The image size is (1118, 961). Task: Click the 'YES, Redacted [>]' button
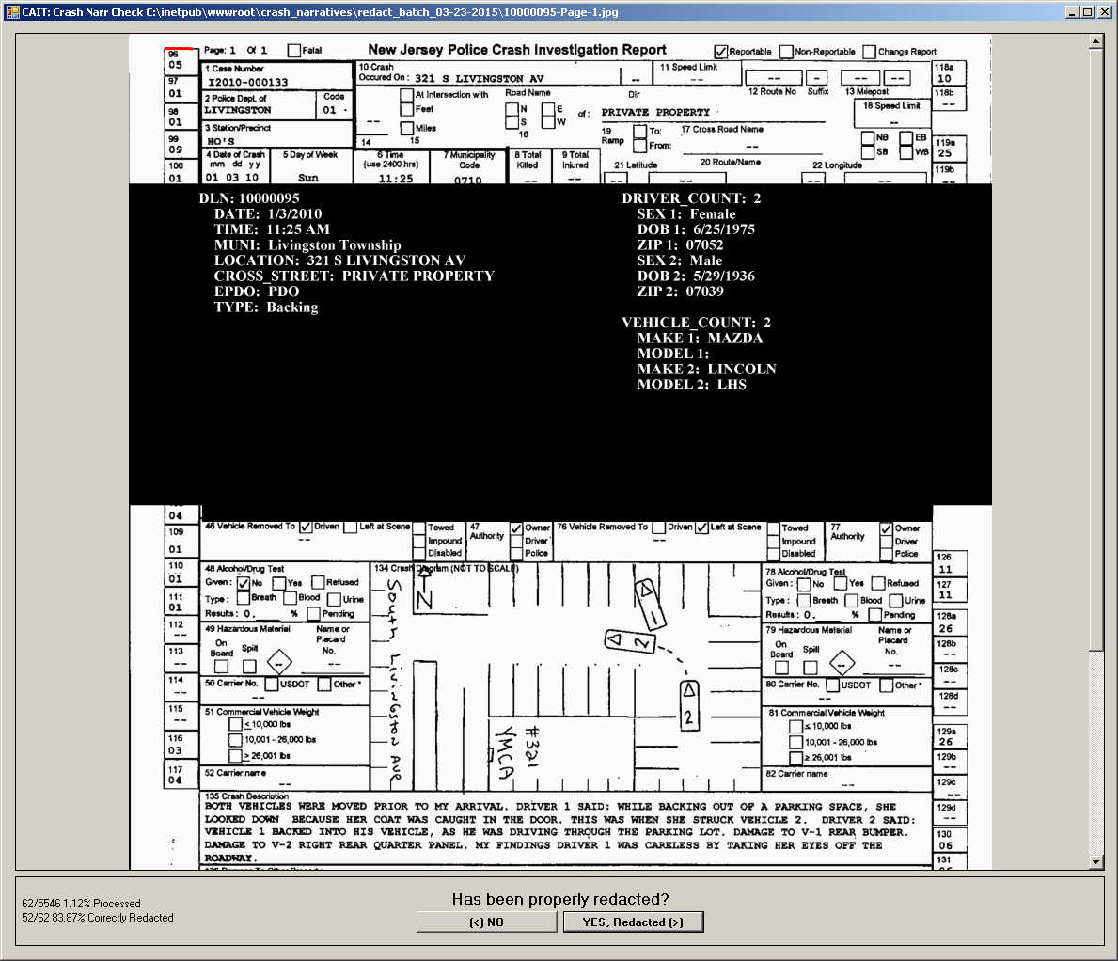click(633, 922)
